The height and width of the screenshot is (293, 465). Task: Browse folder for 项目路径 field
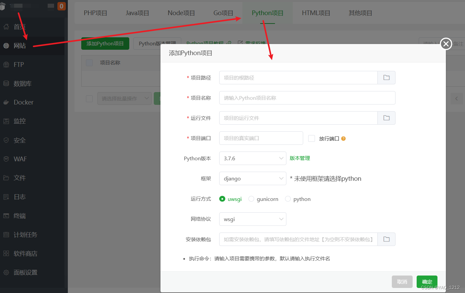[x=386, y=78]
